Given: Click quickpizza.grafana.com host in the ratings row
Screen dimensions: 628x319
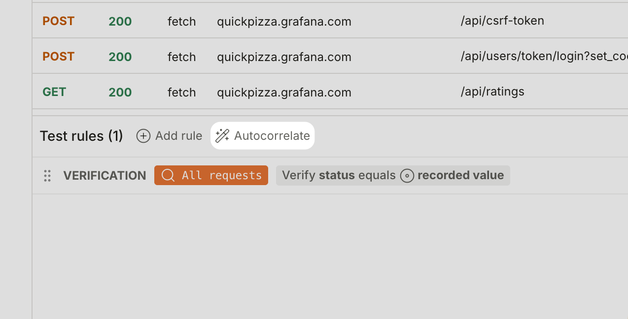Looking at the screenshot, I should [x=284, y=93].
